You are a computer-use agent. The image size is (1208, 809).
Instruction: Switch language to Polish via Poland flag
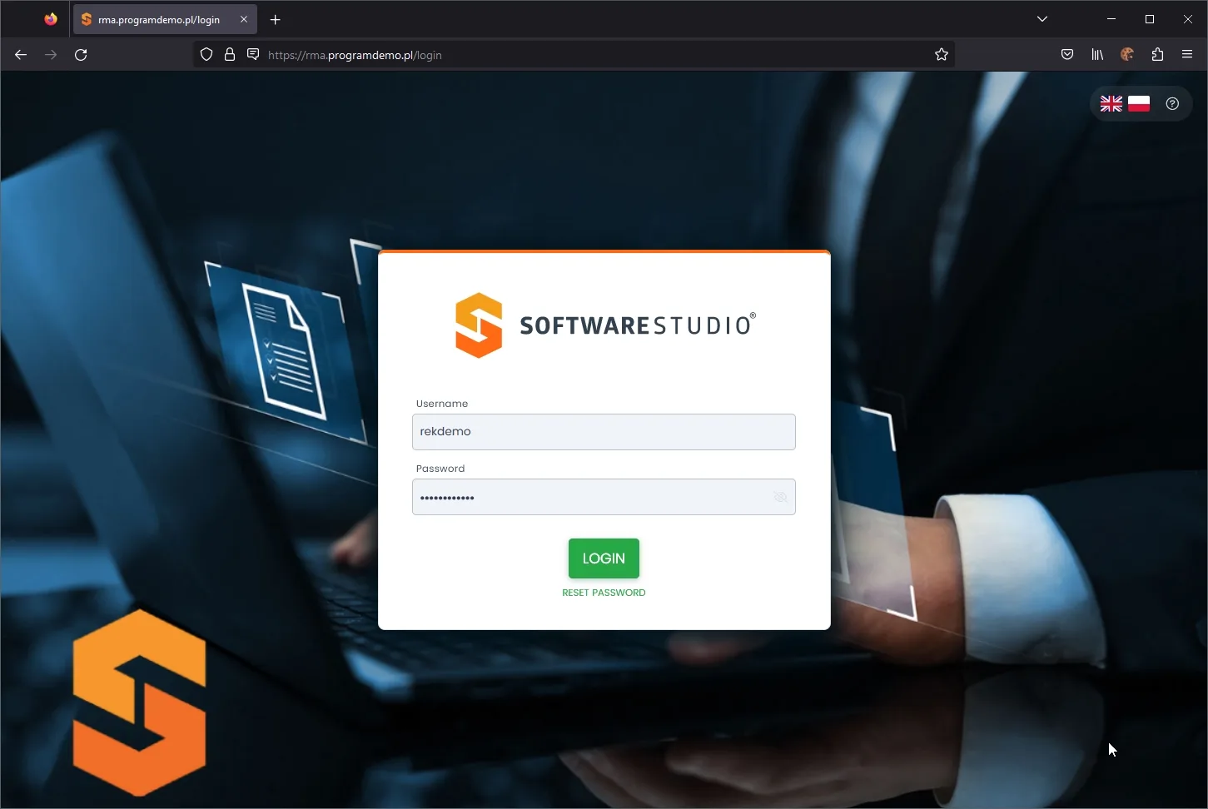coord(1139,103)
